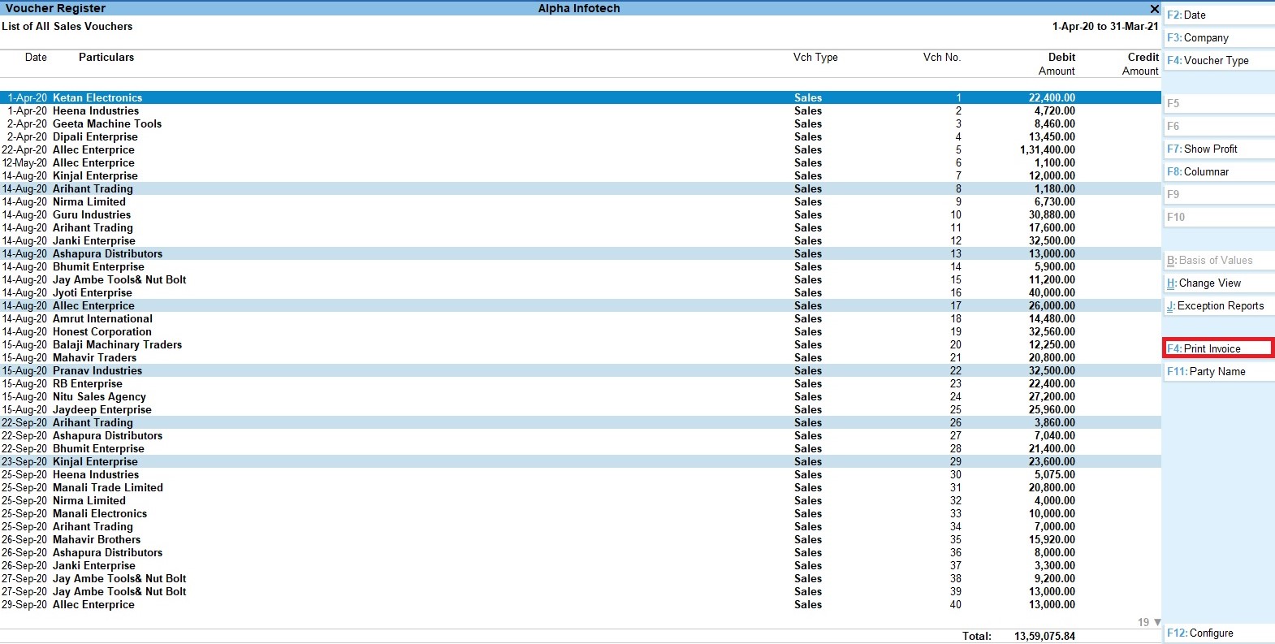The height and width of the screenshot is (644, 1275).
Task: Select the Geeta Machine Tools entry
Action: pyautogui.click(x=107, y=124)
